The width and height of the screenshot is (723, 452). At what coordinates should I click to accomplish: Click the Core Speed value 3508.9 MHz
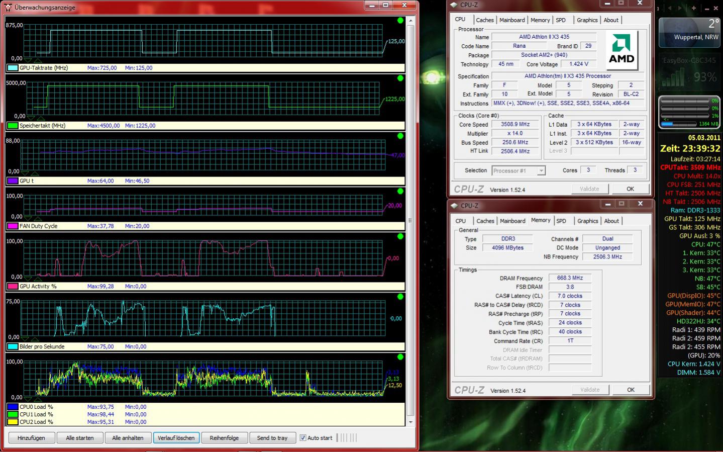(515, 124)
